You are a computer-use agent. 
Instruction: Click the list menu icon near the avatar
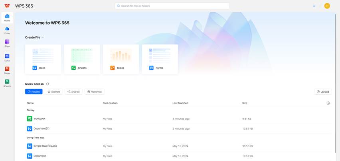point(314,6)
